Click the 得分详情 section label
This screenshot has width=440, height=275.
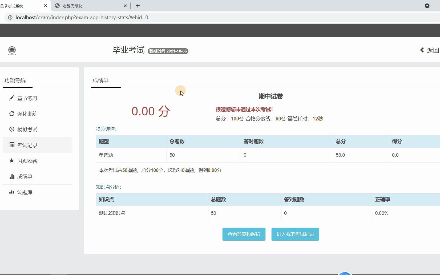pos(106,129)
